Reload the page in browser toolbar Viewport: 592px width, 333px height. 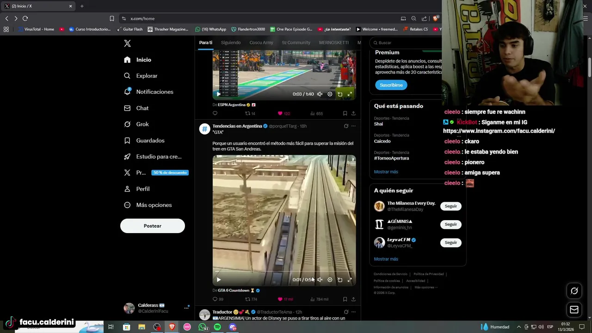click(25, 18)
